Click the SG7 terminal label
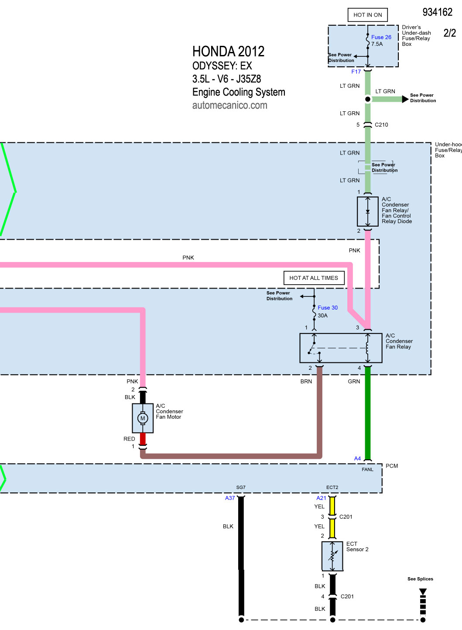The height and width of the screenshot is (630, 462). 241,487
